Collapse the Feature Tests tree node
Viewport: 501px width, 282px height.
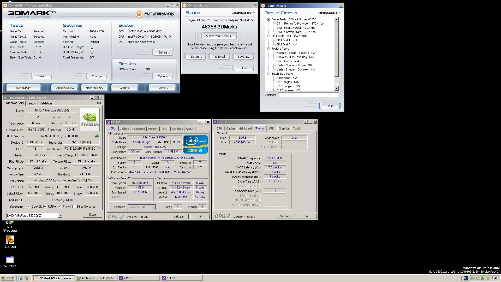coord(269,49)
